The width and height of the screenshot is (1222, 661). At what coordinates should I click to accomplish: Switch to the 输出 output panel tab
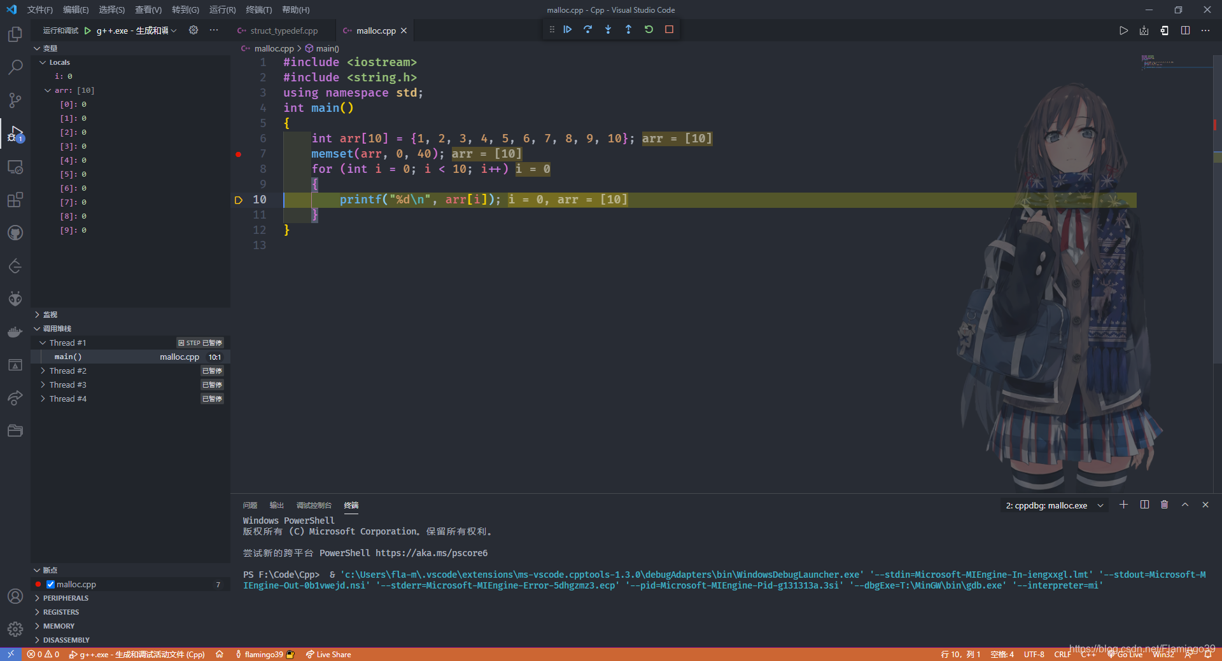pyautogui.click(x=277, y=505)
